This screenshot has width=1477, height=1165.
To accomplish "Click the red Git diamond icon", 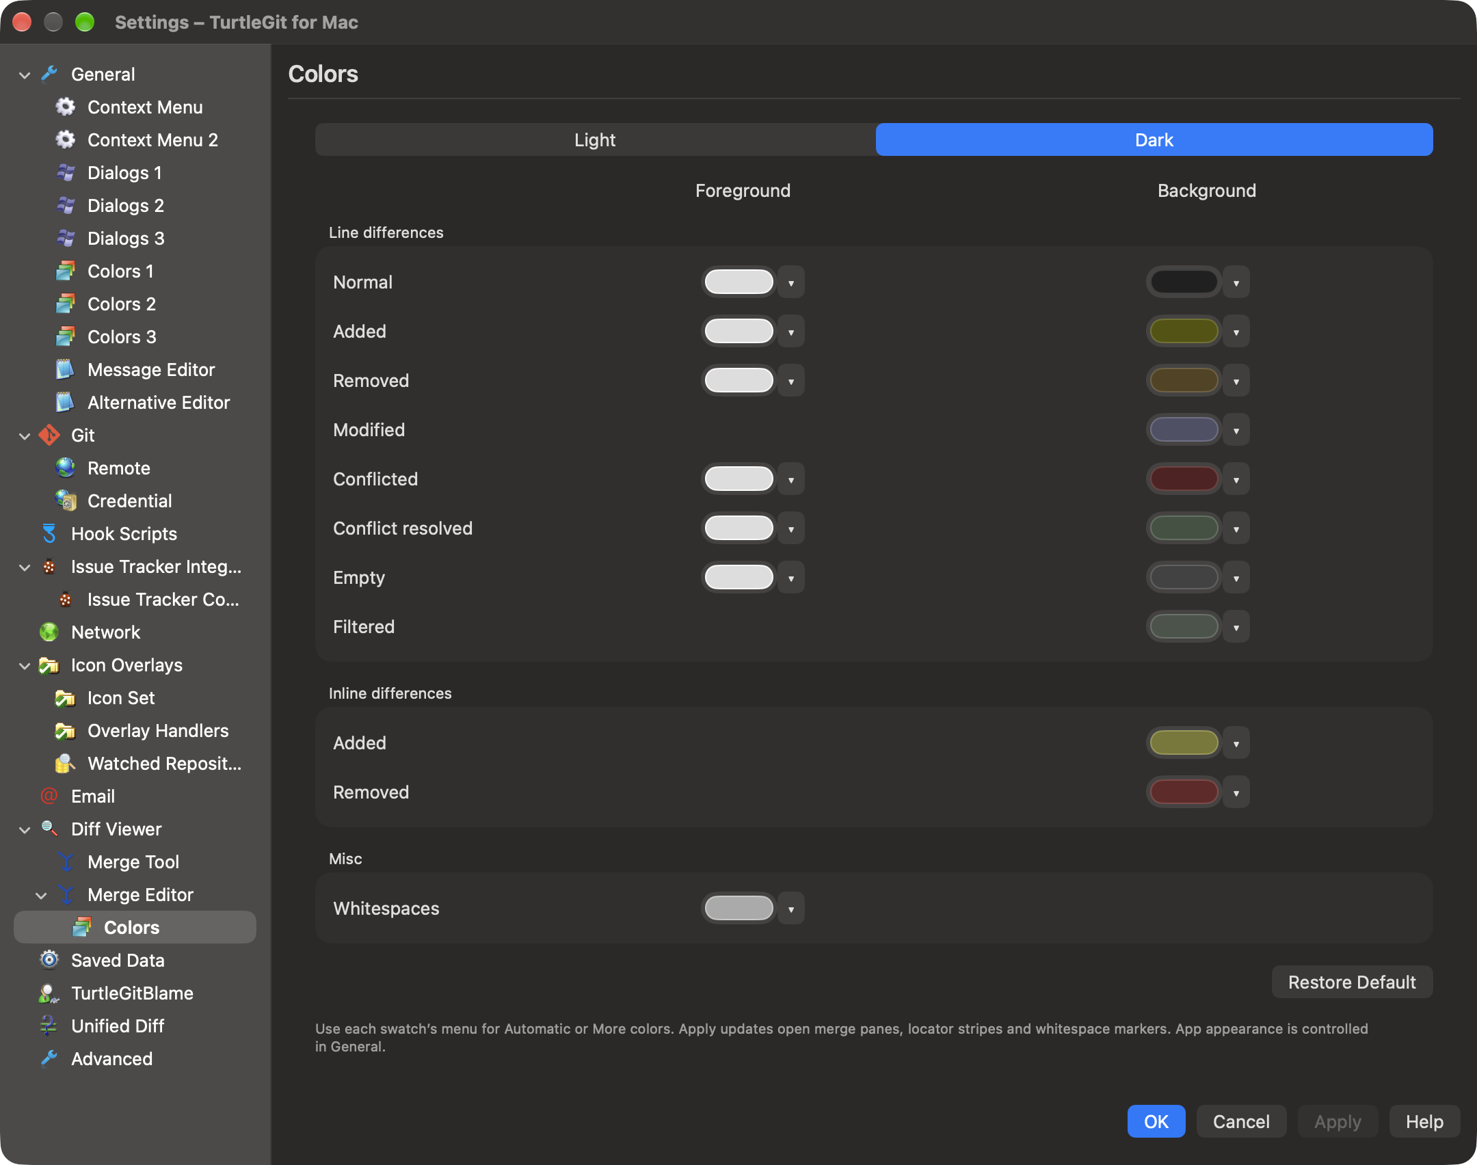I will [49, 435].
